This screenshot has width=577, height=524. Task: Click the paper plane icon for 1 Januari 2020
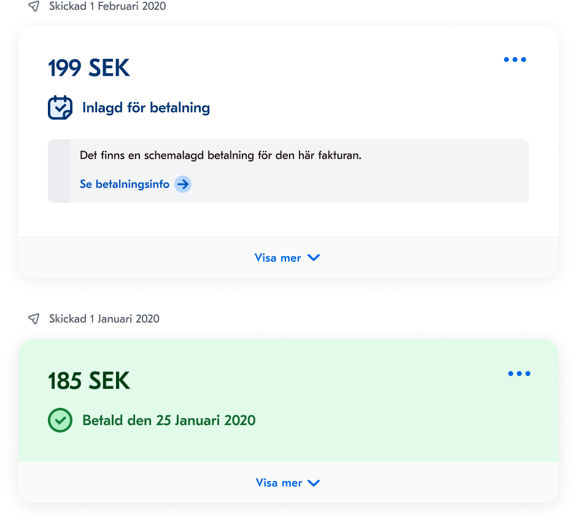(34, 319)
